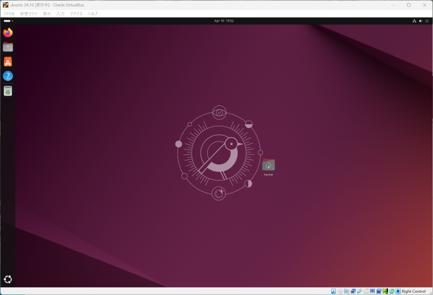Open the デバイス menu
Viewport: 433px width, 295px height.
pyautogui.click(x=76, y=14)
